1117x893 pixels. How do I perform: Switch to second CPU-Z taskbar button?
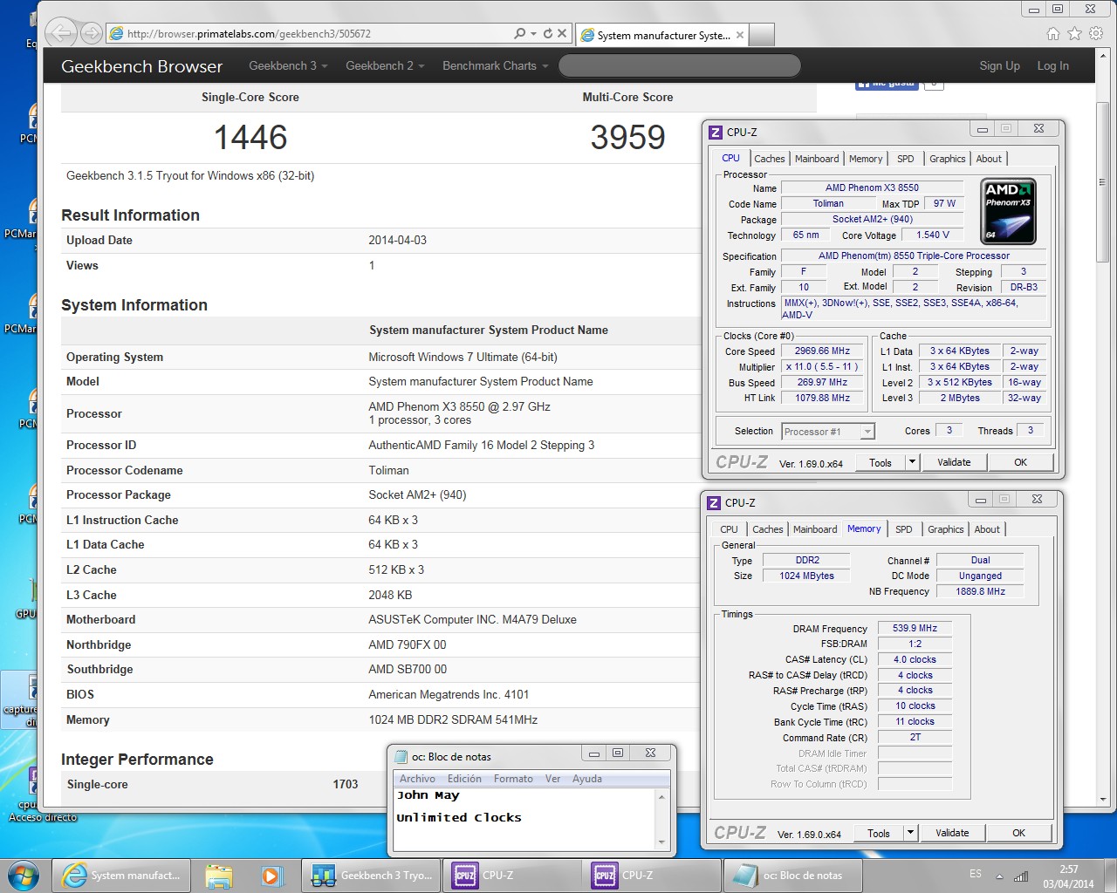coord(652,875)
